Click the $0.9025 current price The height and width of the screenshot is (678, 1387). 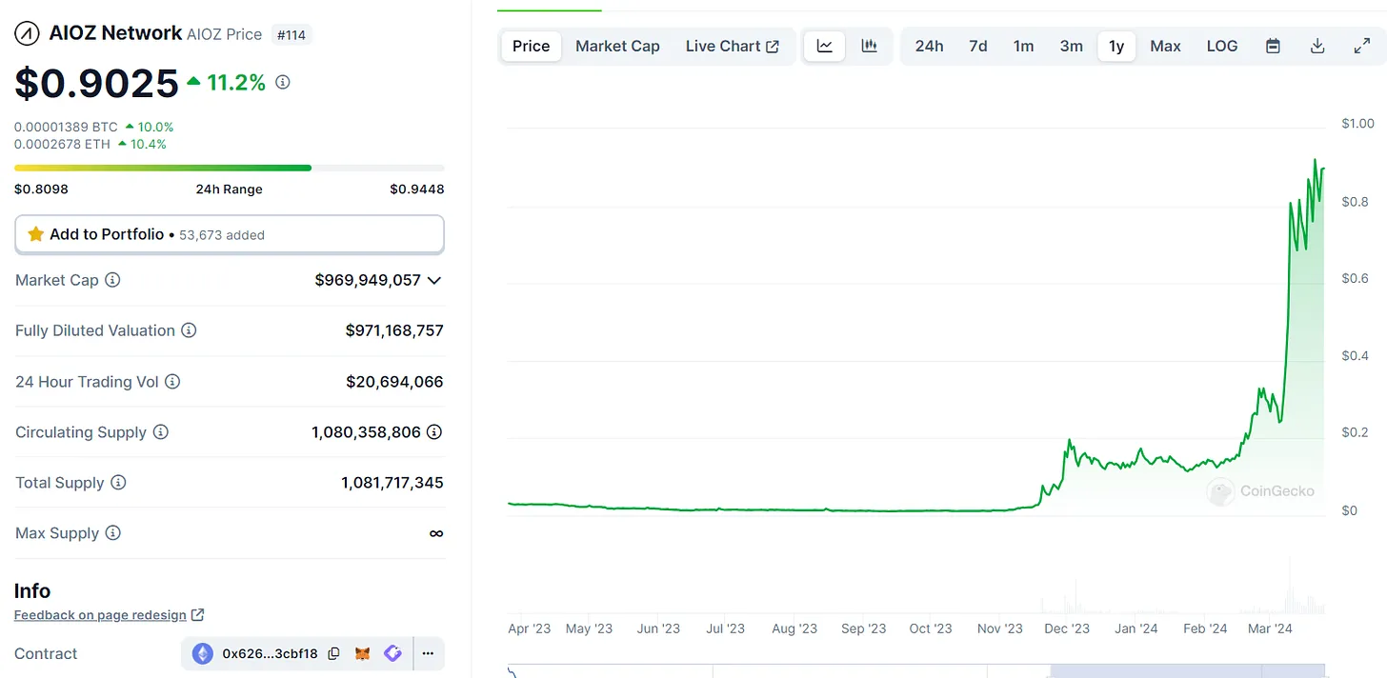pyautogui.click(x=96, y=84)
